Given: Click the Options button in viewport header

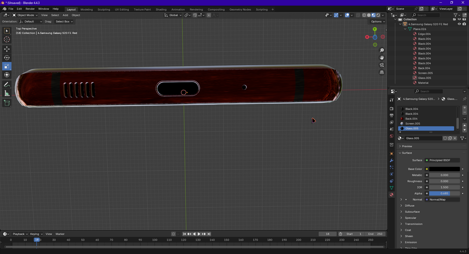Looking at the screenshot, I should (x=378, y=21).
